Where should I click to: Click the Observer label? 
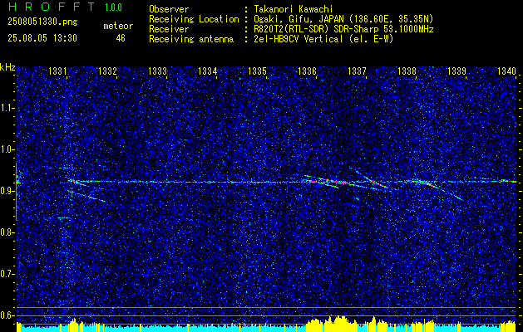coord(169,9)
